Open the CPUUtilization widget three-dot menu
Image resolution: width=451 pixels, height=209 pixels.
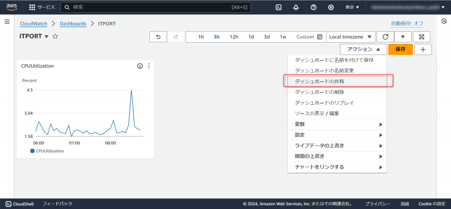point(149,66)
